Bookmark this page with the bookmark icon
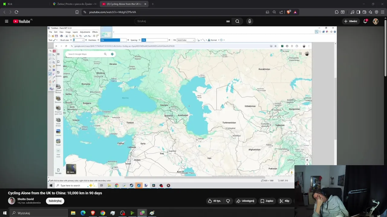 click(x=77, y=12)
